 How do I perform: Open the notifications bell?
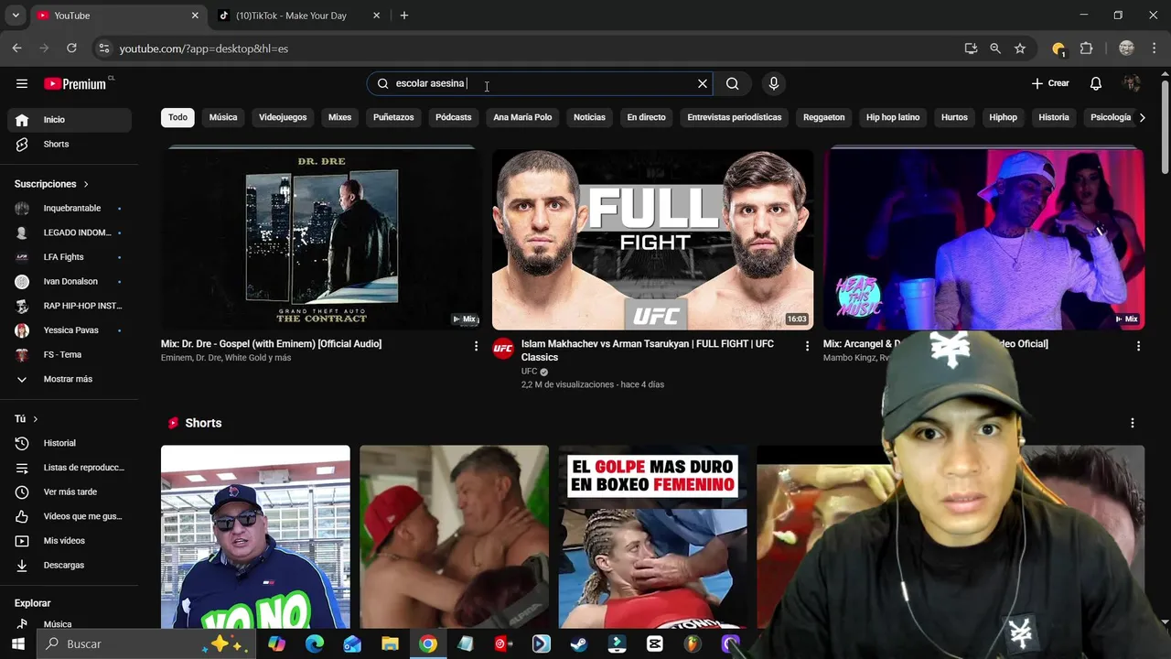(1096, 83)
